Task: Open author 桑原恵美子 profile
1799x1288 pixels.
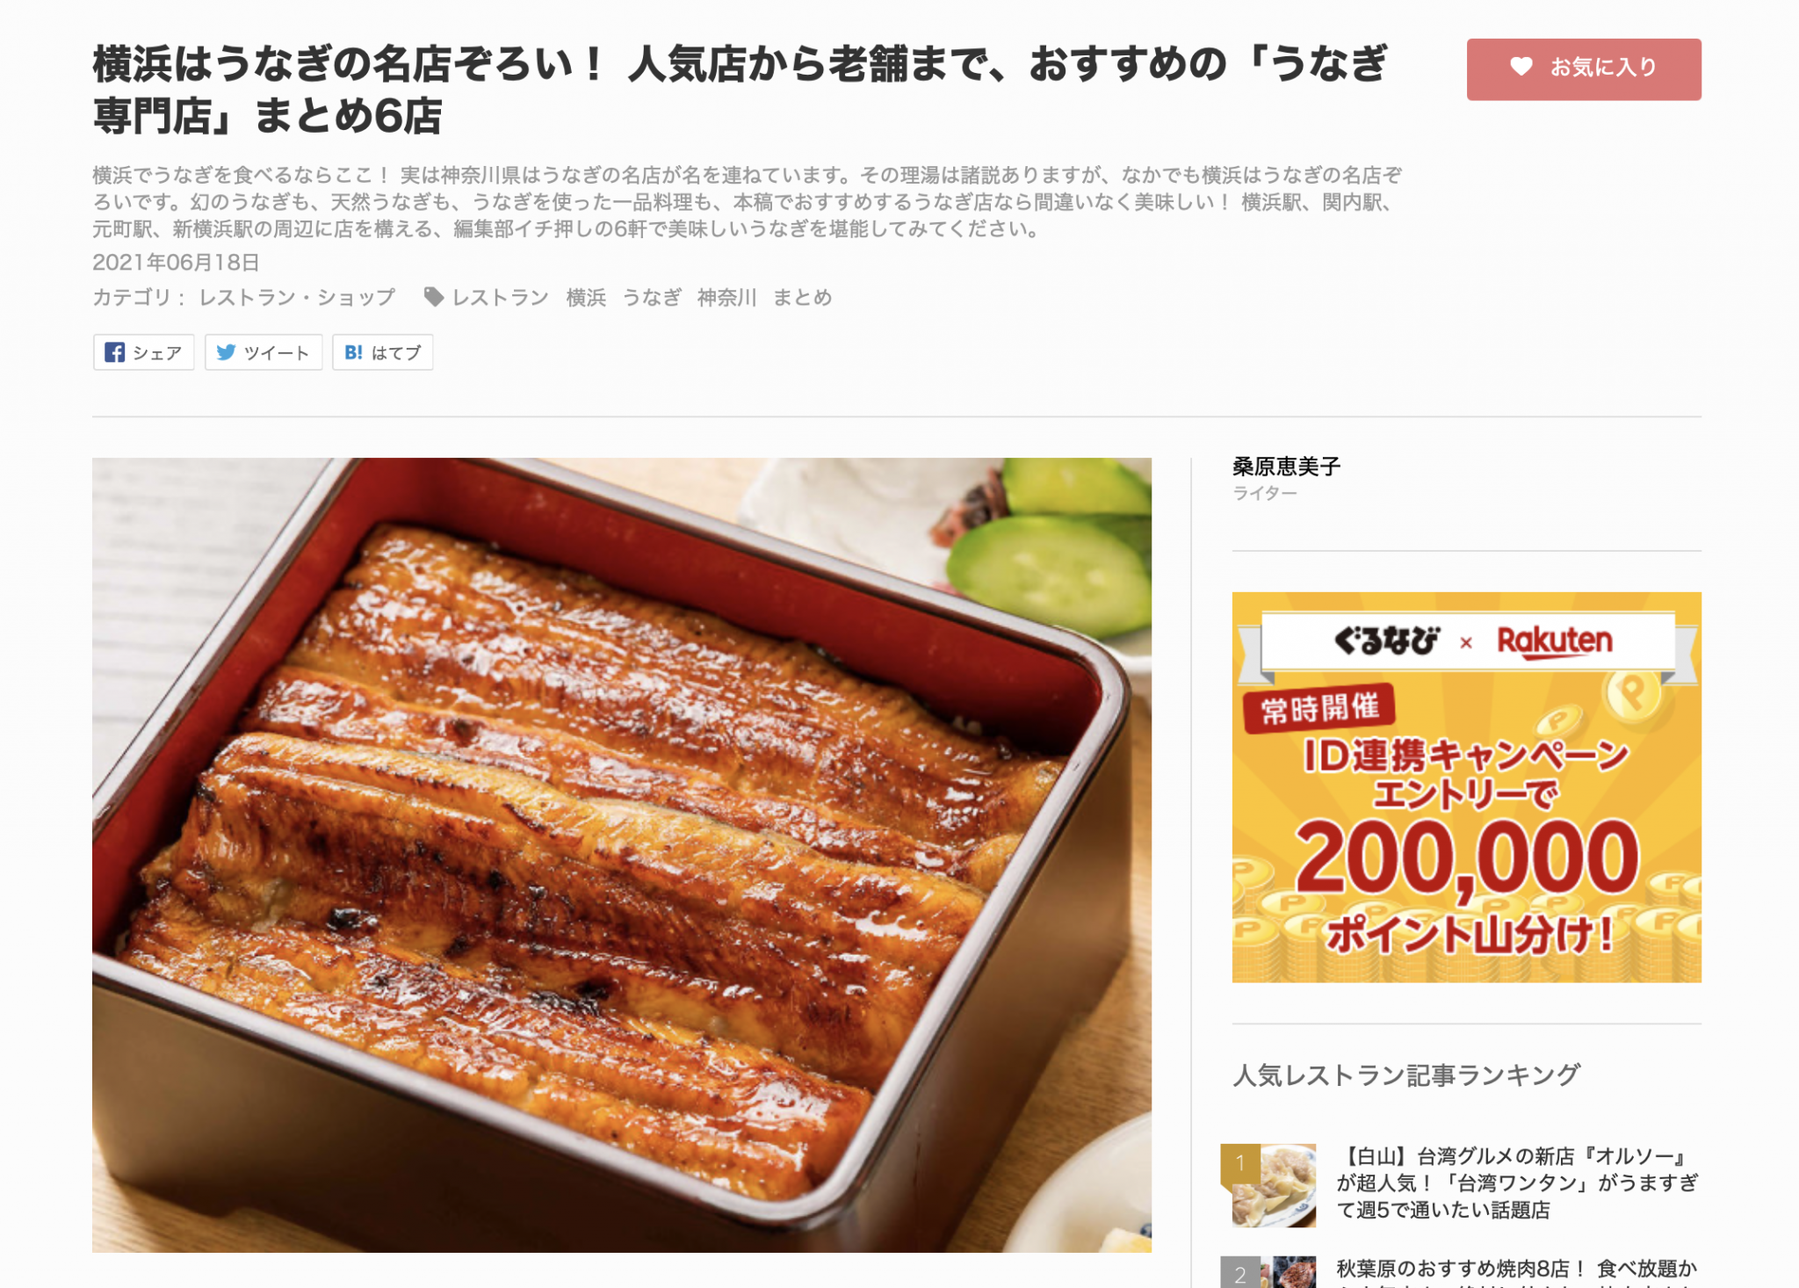Action: 1286,467
